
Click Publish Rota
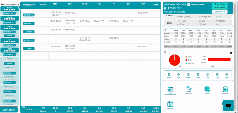click(x=220, y=8)
